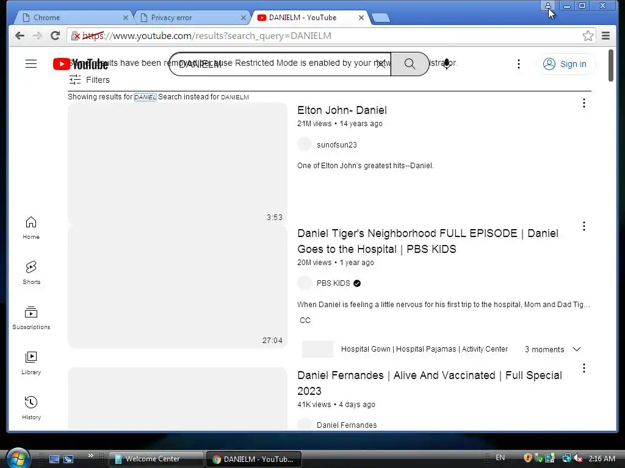Expand the quick launch chevron
625x468 pixels.
coord(90,456)
